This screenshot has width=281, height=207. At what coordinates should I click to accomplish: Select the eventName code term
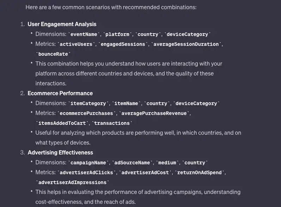[84, 34]
